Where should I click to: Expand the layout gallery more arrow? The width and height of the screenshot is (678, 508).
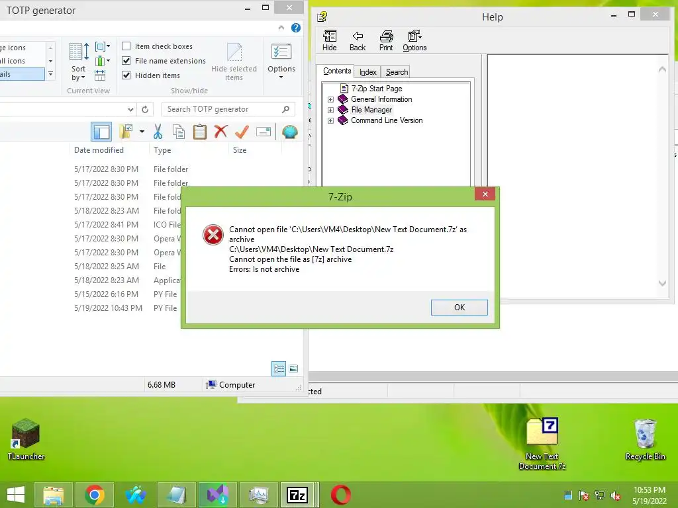click(x=50, y=74)
